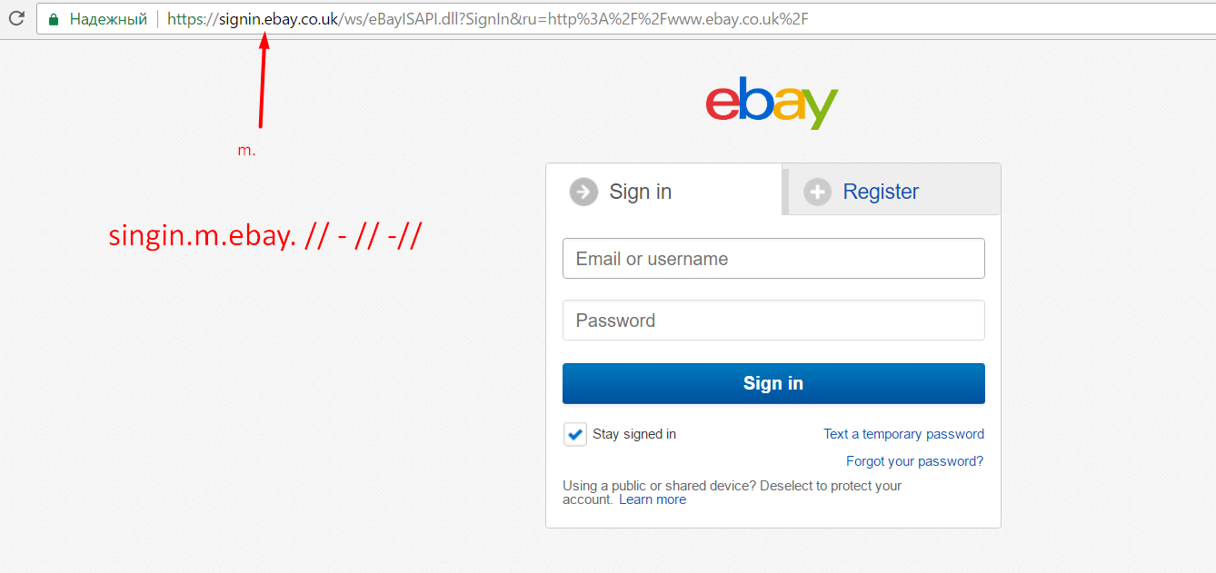This screenshot has width=1216, height=573.
Task: Click the green padlock security icon
Action: 54,19
